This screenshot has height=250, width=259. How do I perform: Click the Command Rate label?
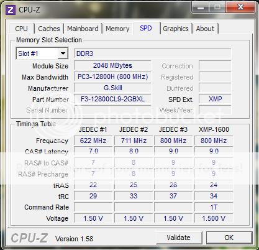[47, 207]
